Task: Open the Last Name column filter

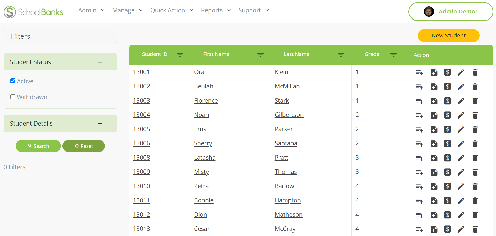Action: [x=341, y=55]
